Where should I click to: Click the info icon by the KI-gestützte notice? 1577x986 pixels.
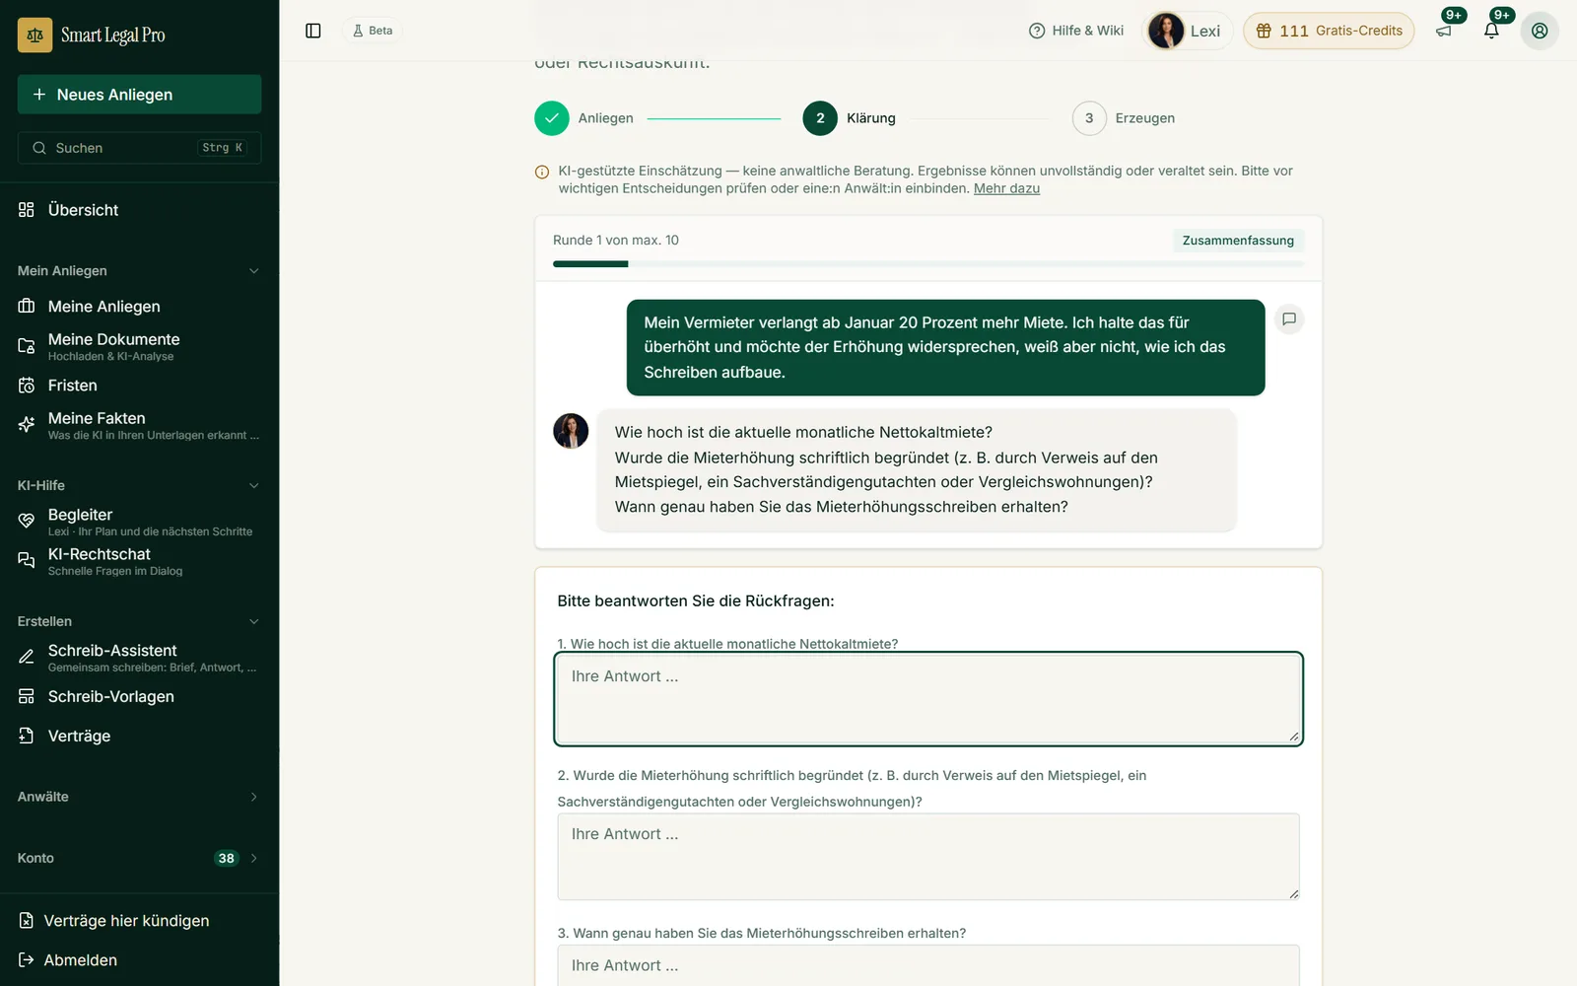click(542, 172)
